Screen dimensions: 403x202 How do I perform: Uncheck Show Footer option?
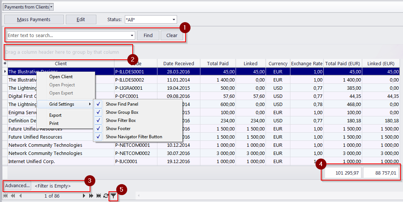[x=138, y=128]
